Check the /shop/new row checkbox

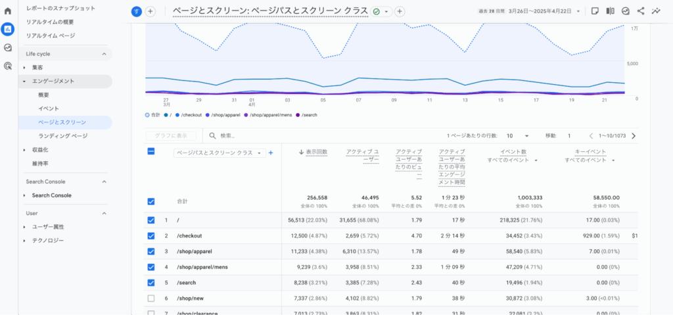click(x=151, y=299)
